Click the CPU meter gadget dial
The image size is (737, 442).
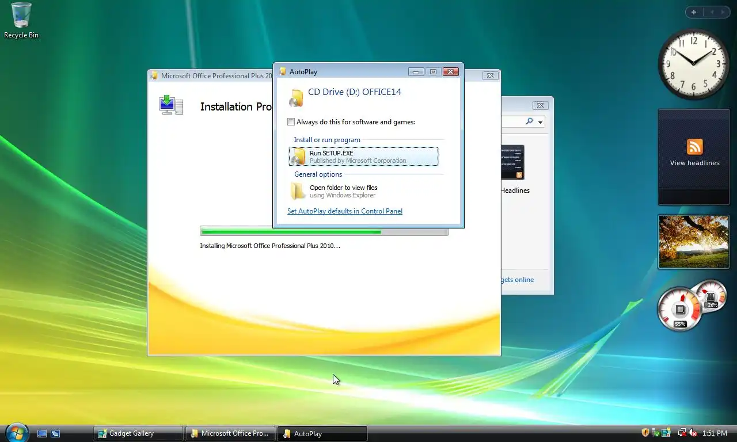point(680,309)
